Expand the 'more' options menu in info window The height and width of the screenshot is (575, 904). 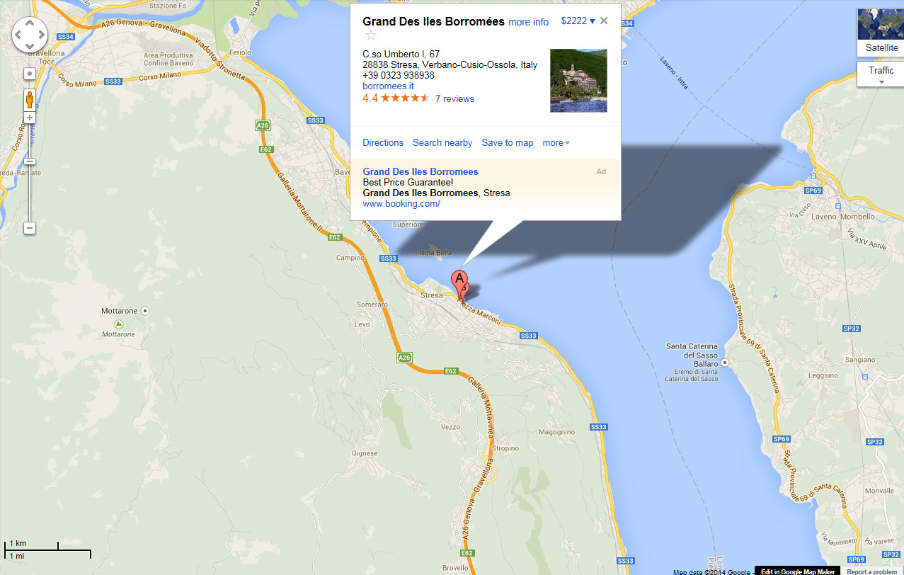556,142
